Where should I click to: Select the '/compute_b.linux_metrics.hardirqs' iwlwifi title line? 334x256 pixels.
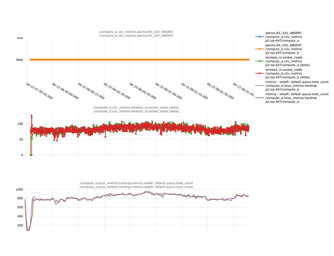pyautogui.click(x=136, y=183)
